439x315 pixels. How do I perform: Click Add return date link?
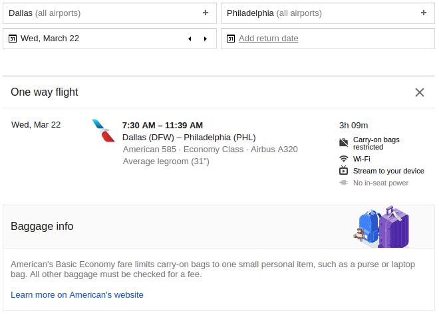click(268, 39)
